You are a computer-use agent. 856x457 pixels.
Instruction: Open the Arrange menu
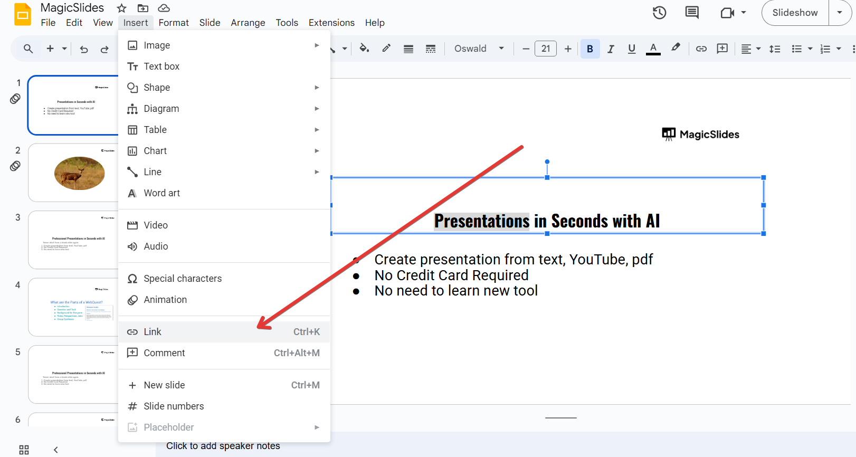248,23
